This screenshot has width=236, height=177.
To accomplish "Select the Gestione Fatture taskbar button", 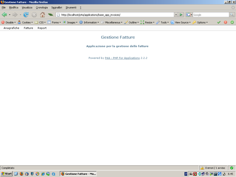I will tap(78, 174).
